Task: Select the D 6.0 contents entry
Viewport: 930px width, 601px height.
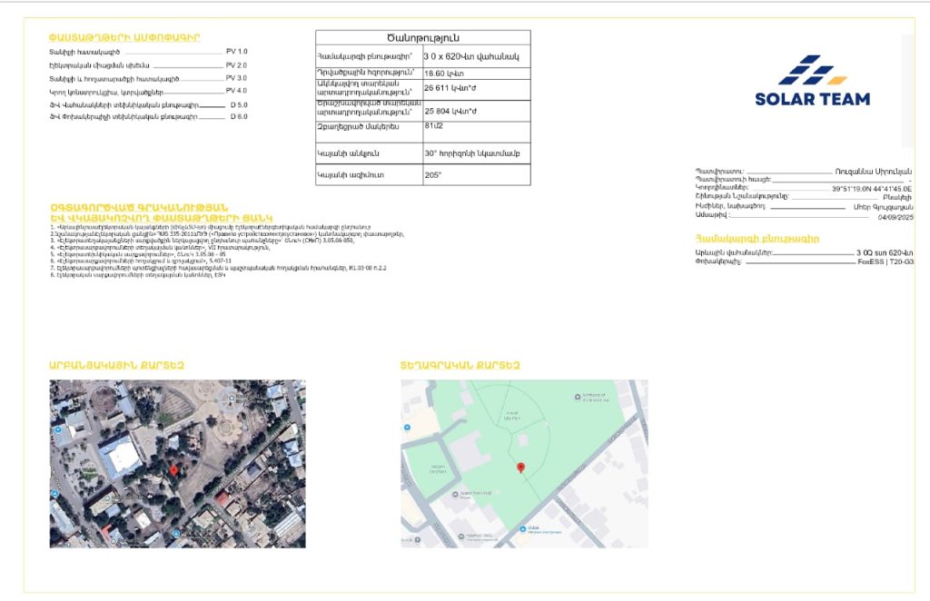Action: pyautogui.click(x=239, y=117)
